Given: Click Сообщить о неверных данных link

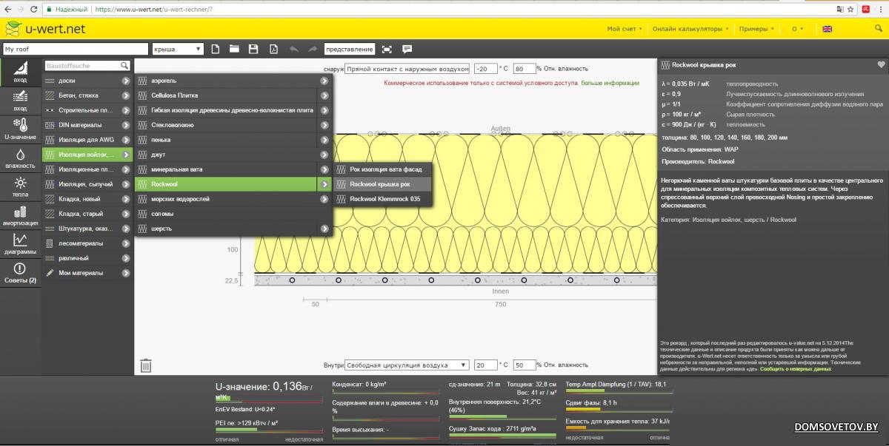Looking at the screenshot, I should click(796, 368).
